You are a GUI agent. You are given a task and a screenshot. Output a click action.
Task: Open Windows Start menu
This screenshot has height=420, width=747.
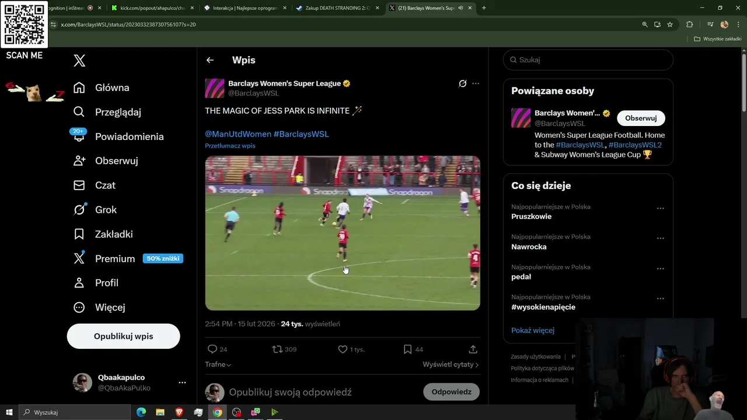[x=9, y=412]
